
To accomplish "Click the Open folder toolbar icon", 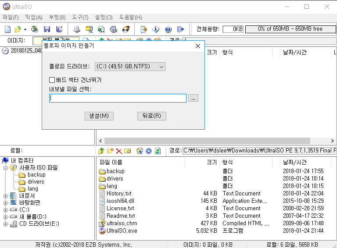I will (18, 29).
